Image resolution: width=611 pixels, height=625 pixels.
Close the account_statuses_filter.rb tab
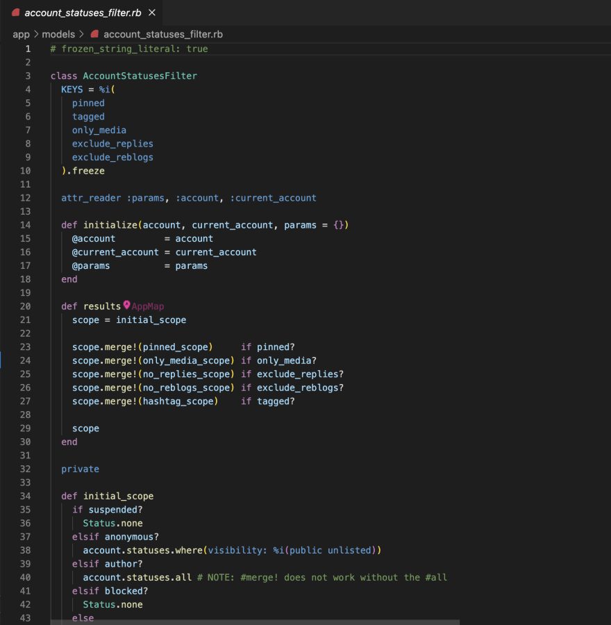[x=152, y=12]
